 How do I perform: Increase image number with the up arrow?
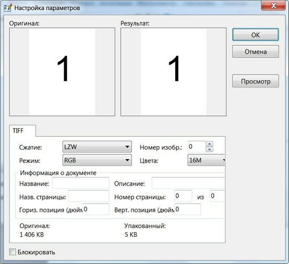[209, 144]
